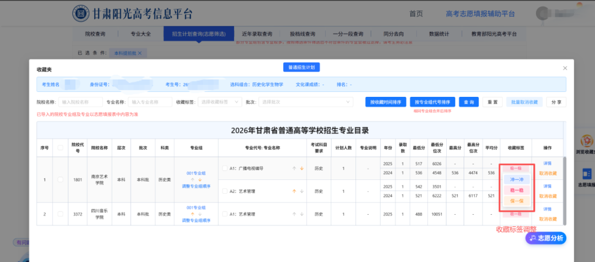Screen dimensions: 595x262
Task: Switch to the 投档线查询 tab
Action: pyautogui.click(x=302, y=34)
